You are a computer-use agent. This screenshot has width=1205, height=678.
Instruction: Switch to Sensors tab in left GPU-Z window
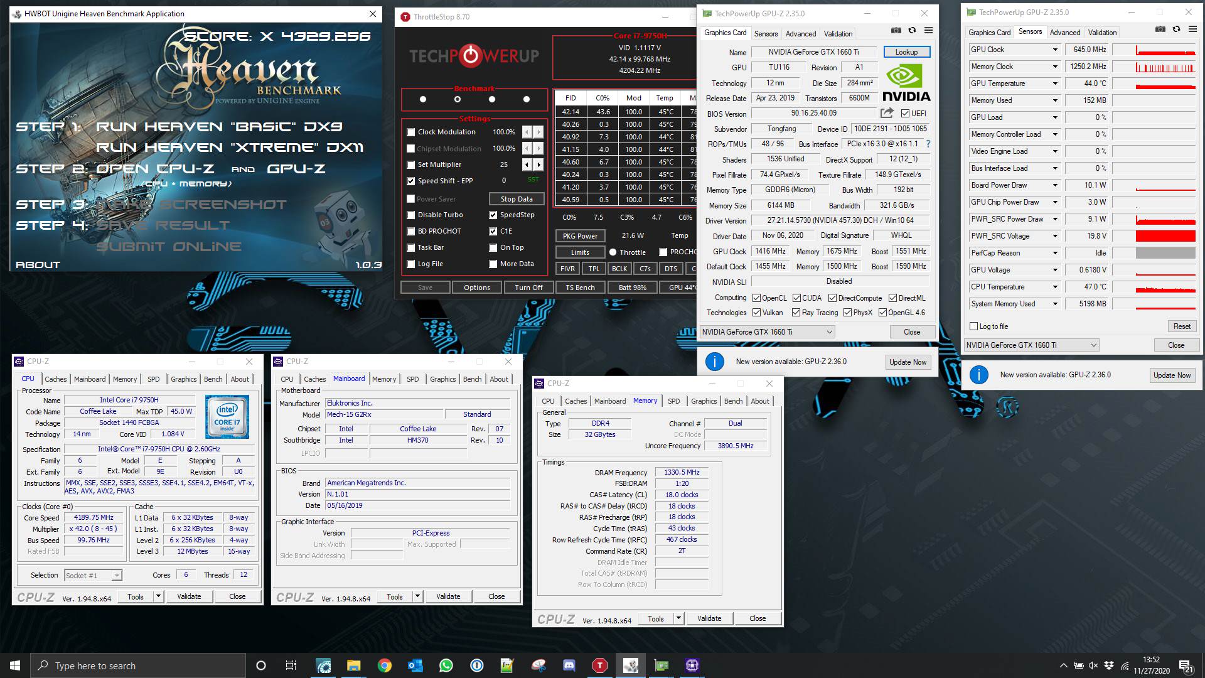tap(766, 34)
